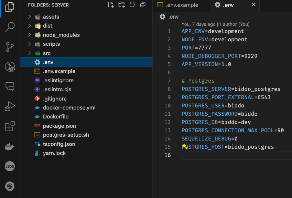The width and height of the screenshot is (292, 198).
Task: Close the .env editor tab
Action: [253, 5]
